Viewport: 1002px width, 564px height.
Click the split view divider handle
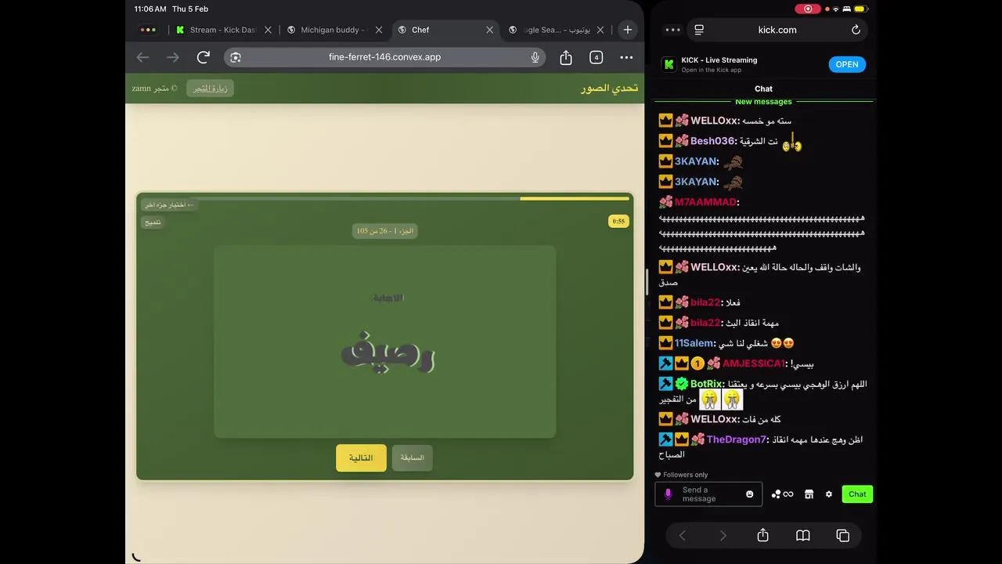647,282
